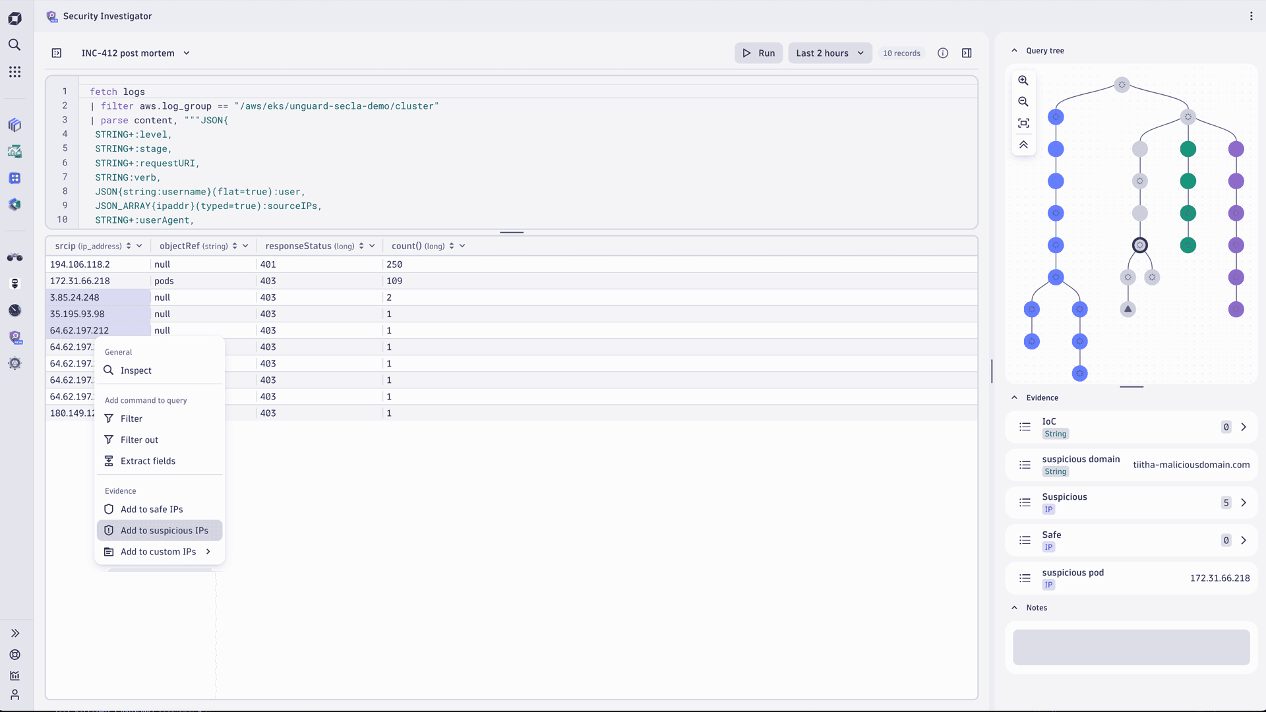The width and height of the screenshot is (1266, 712).
Task: Open the settings gear app in sidebar
Action: tap(15, 364)
